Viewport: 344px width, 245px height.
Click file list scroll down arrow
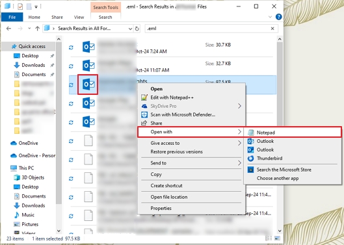click(x=280, y=231)
